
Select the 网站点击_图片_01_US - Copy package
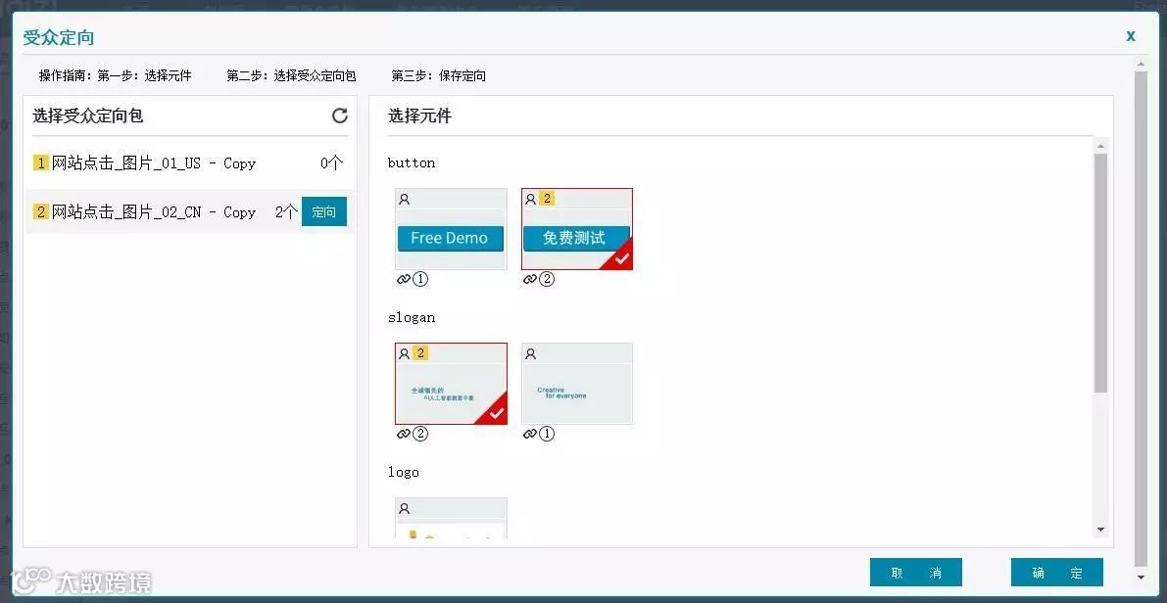coord(149,163)
